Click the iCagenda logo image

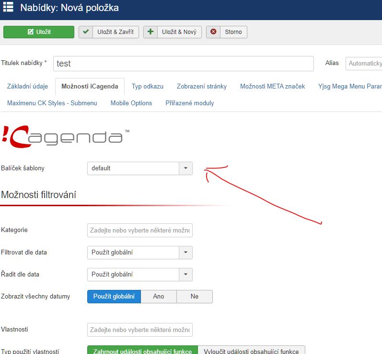point(65,136)
